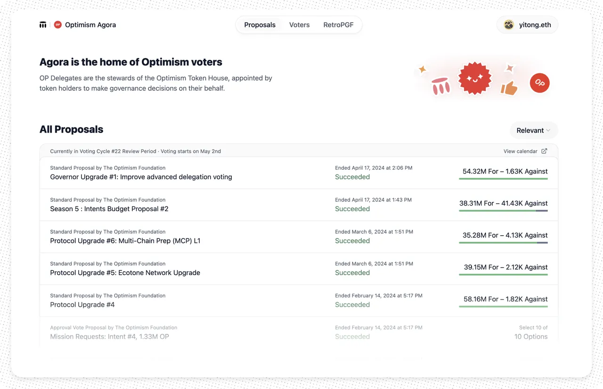Open the yitong.eth avatar icon

(509, 25)
